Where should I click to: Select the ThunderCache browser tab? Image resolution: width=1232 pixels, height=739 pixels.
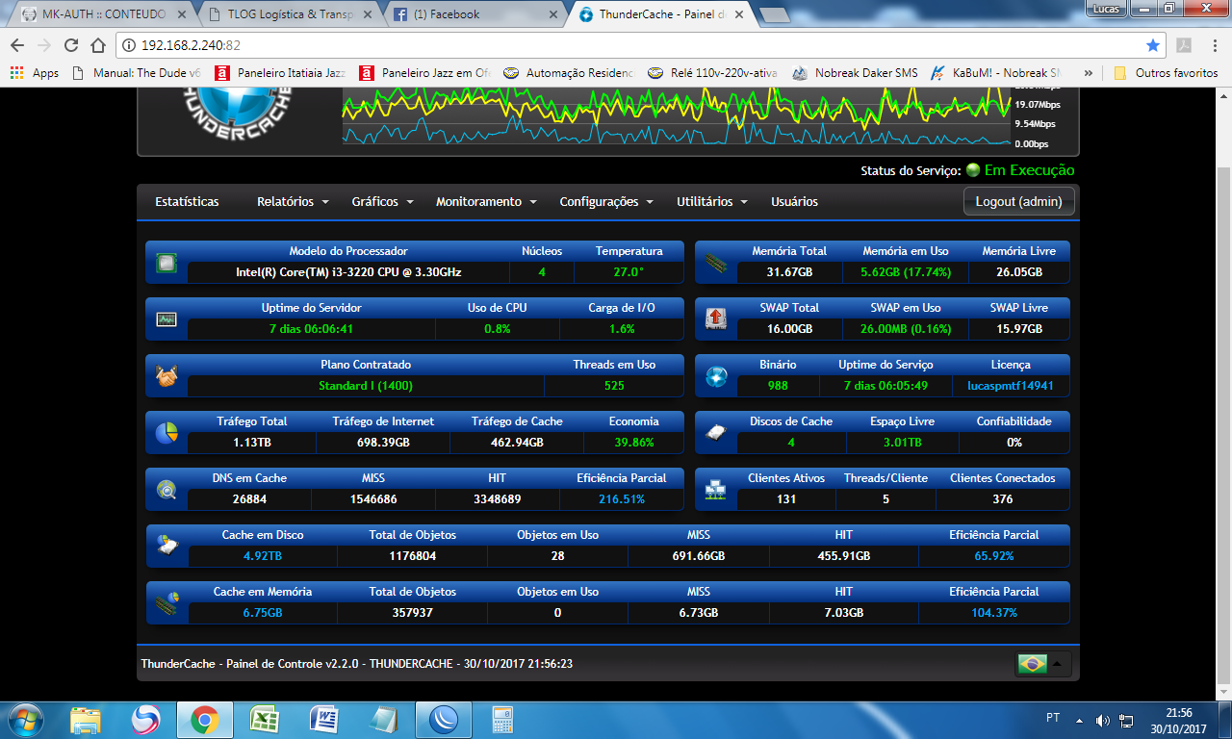(660, 14)
